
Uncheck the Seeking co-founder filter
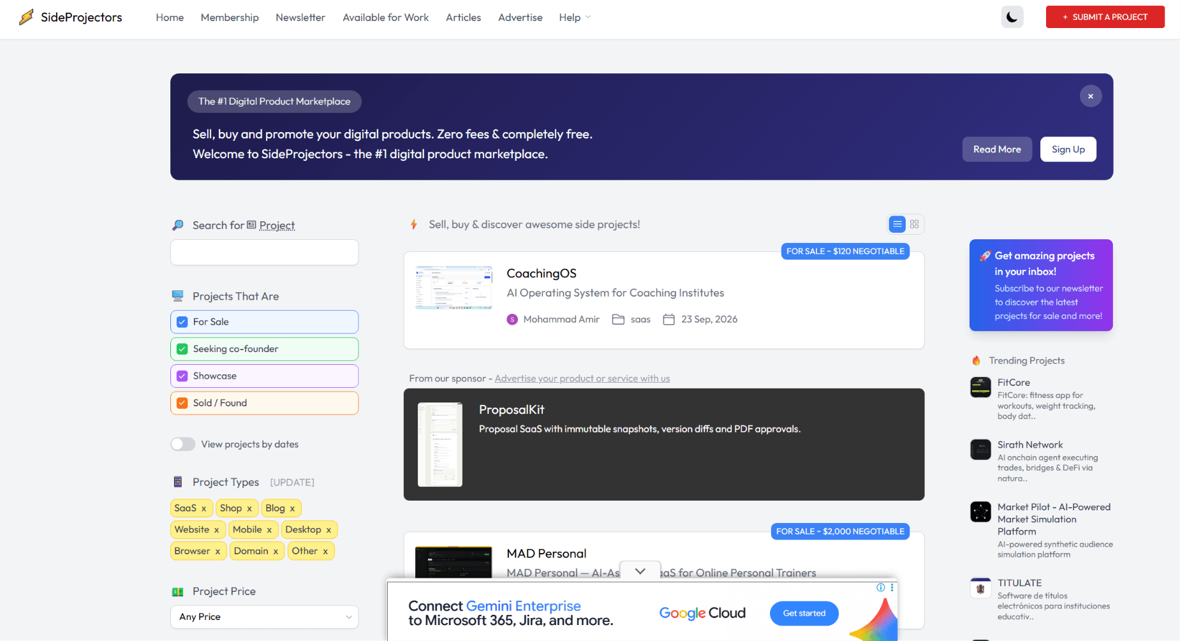pyautogui.click(x=182, y=349)
